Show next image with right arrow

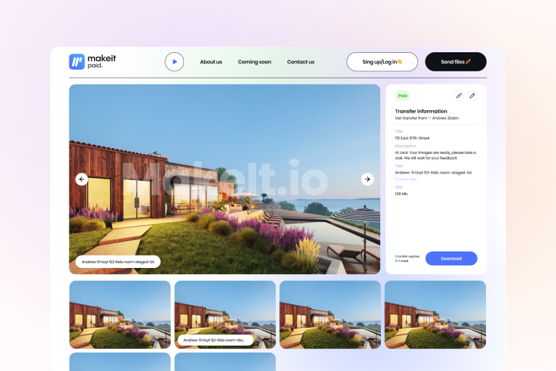[x=367, y=179]
